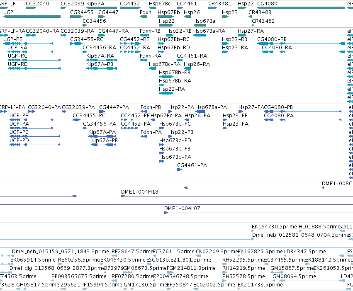Select the UGP gene arrow bar

click(x=32, y=17)
